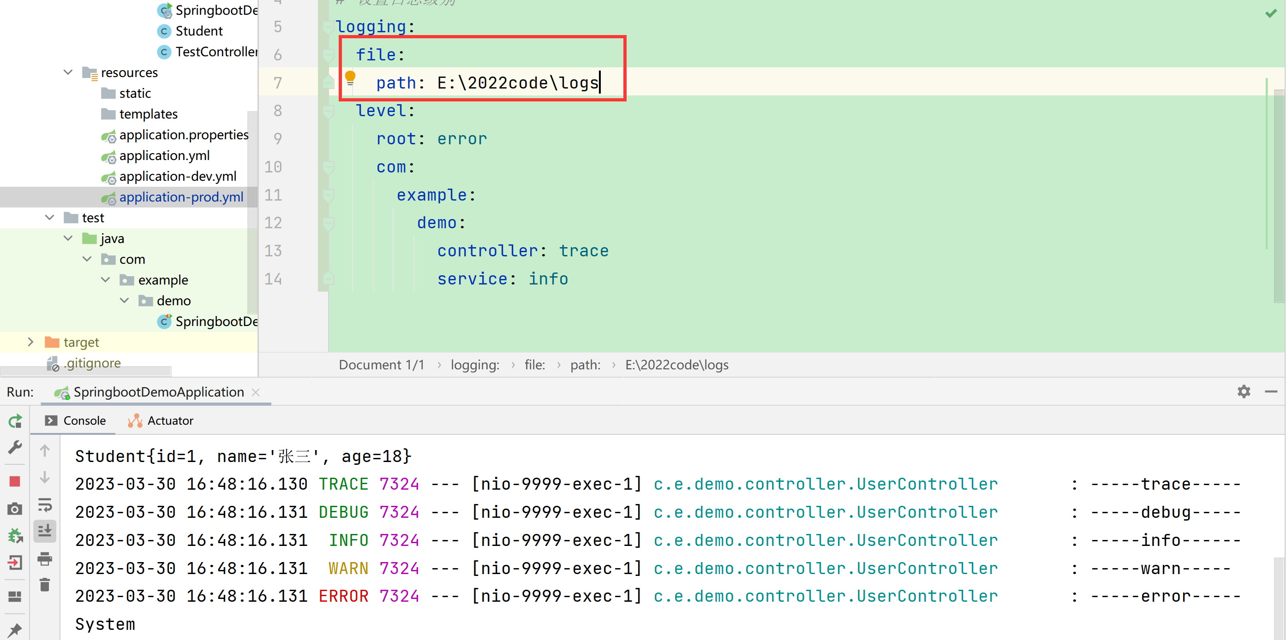This screenshot has height=640, width=1286.
Task: Place cursor on 'root: error' line
Action: tap(431, 139)
